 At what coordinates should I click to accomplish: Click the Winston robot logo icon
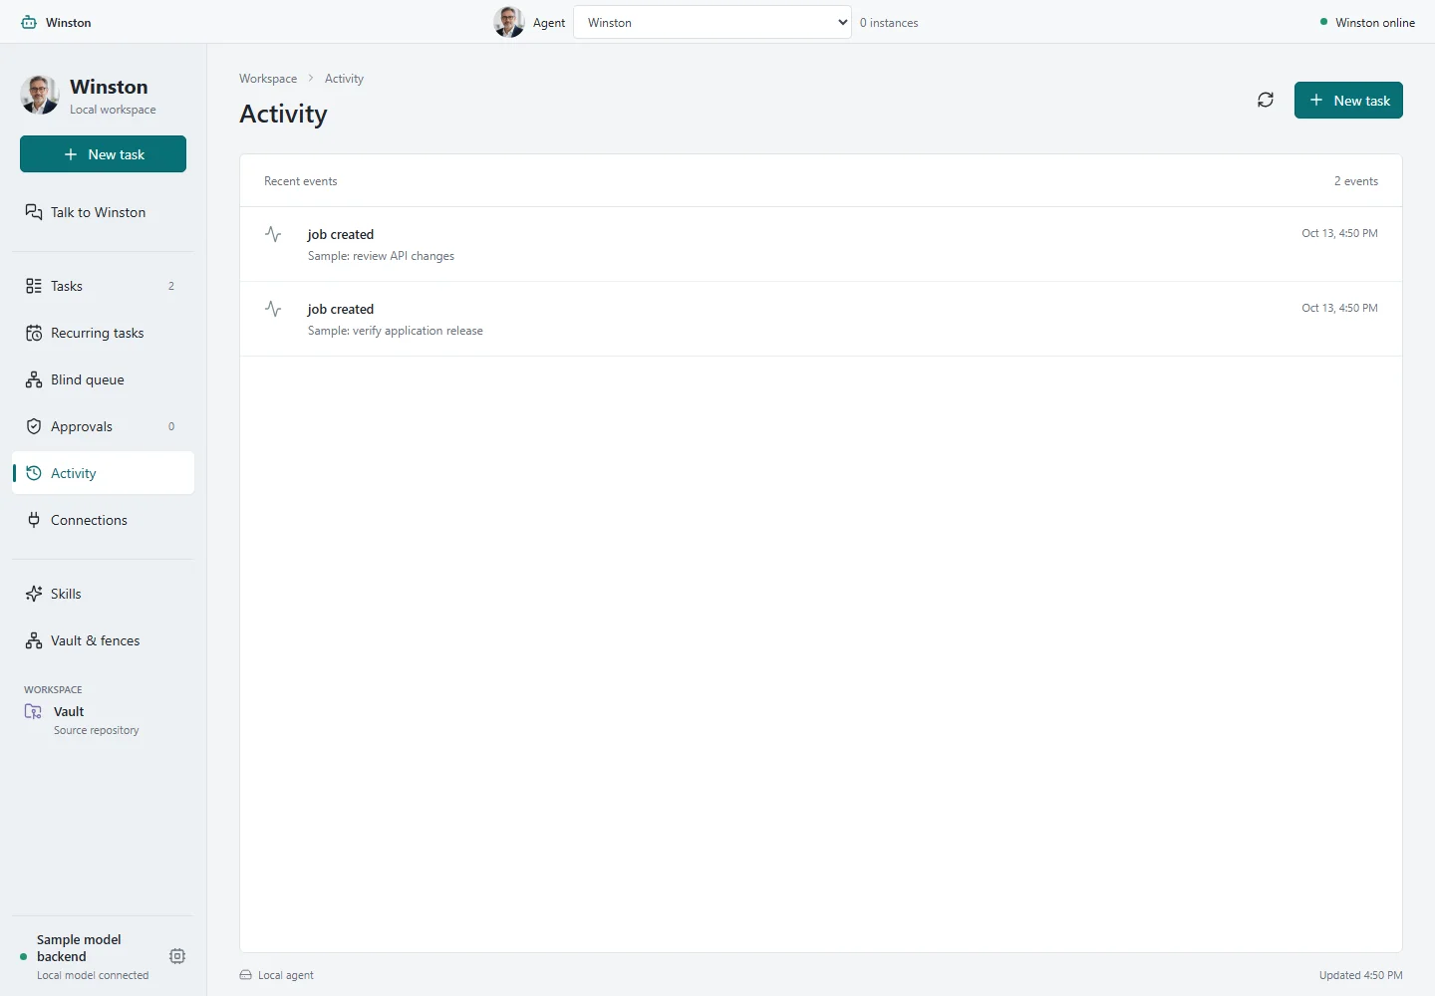(29, 22)
